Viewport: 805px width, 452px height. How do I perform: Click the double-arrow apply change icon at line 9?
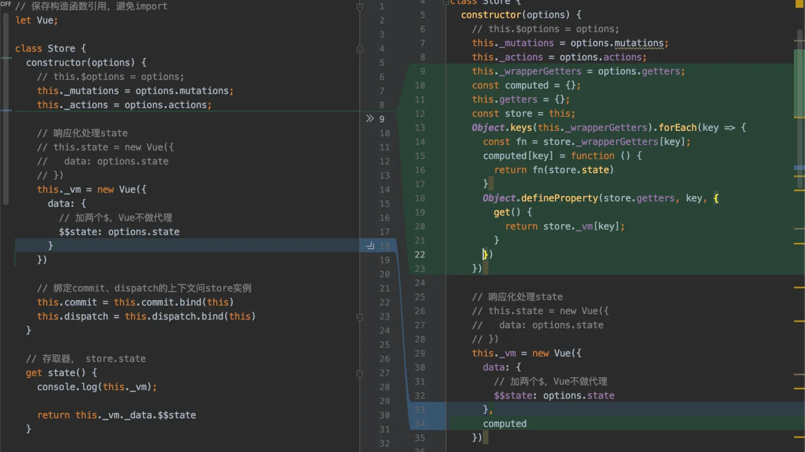[370, 118]
